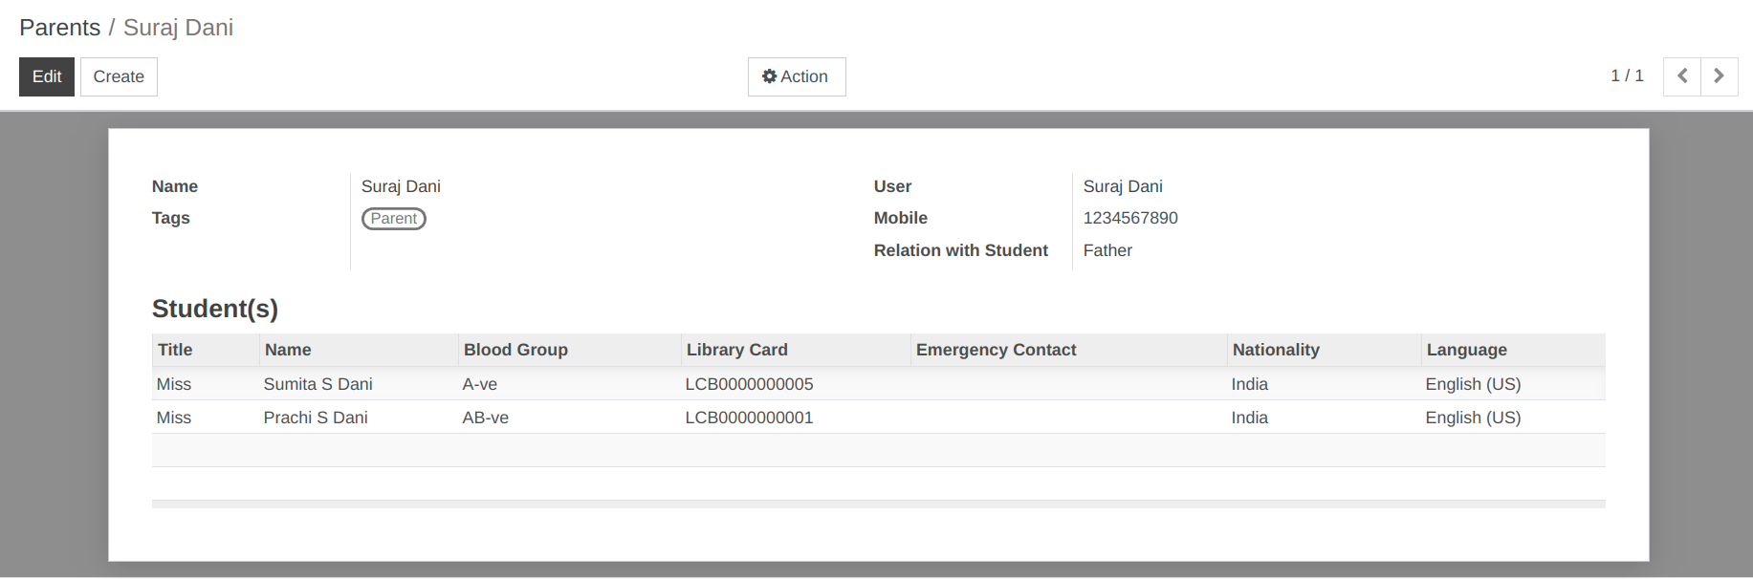
Task: Click the Create button
Action: pyautogui.click(x=119, y=76)
